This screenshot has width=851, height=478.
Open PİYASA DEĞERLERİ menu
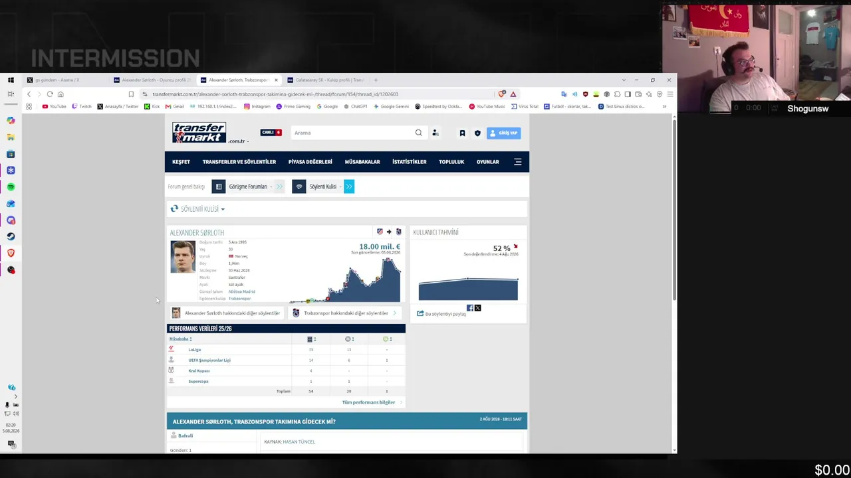coord(310,162)
